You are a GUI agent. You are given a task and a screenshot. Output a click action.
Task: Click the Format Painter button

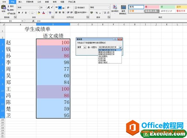(x=11, y=13)
